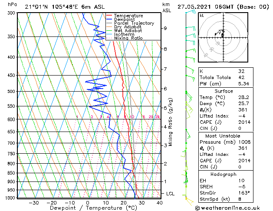This screenshot has width=273, height=211.
Task: Click the red Temperature legend line
Action: (109, 16)
